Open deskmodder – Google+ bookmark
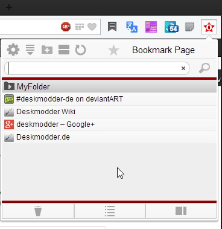Viewport: 222px width, 229px height. [x=109, y=124]
